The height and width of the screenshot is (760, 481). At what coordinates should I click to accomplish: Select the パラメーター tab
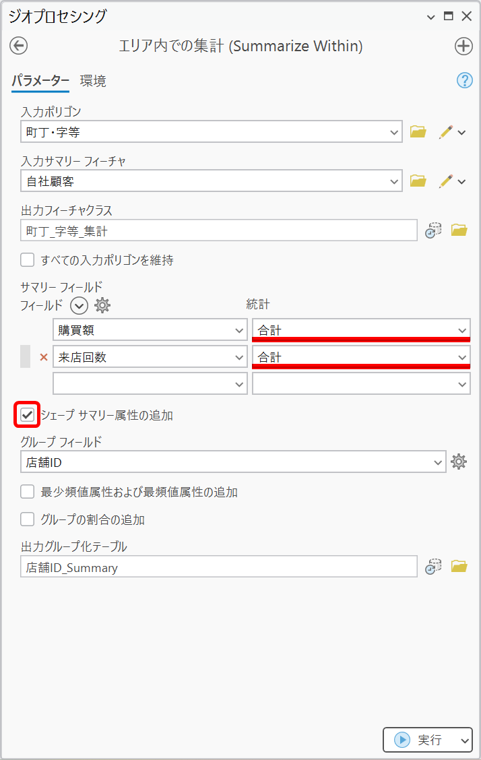tap(40, 82)
